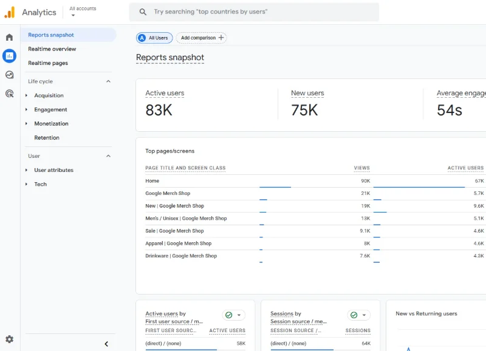The width and height of the screenshot is (486, 351).
Task: Collapse the reports navigation with left chevron
Action: point(106,344)
